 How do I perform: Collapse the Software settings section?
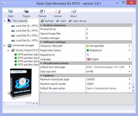click(41, 42)
